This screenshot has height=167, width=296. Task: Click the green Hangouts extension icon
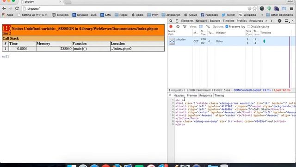click(269, 8)
